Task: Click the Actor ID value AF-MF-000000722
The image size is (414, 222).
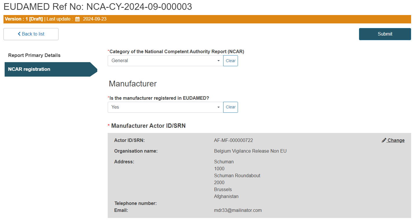Action: (233, 140)
